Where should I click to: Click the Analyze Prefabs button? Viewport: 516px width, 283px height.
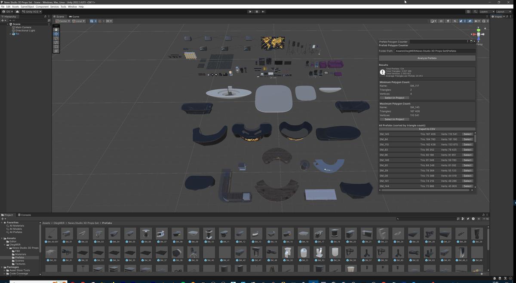[427, 58]
